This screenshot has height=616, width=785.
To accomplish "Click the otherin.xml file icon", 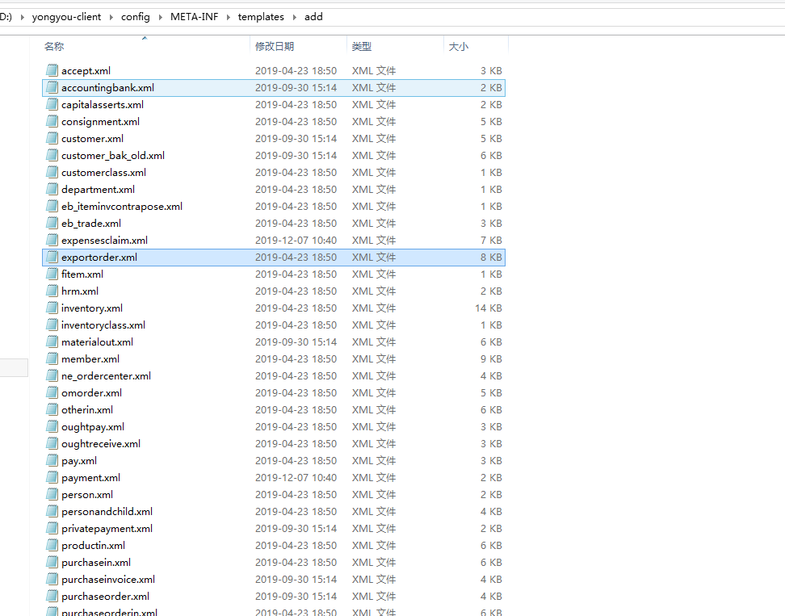I will 52,410.
